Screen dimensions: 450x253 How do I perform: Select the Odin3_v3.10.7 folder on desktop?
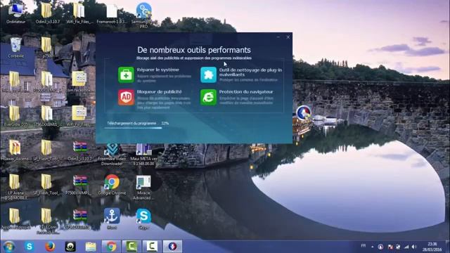[47, 13]
